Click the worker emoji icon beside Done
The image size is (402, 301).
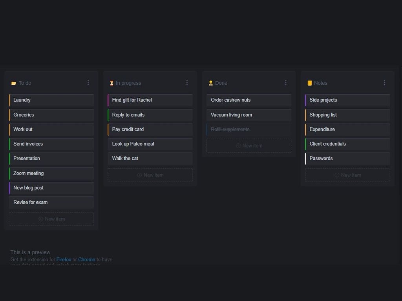tap(211, 83)
